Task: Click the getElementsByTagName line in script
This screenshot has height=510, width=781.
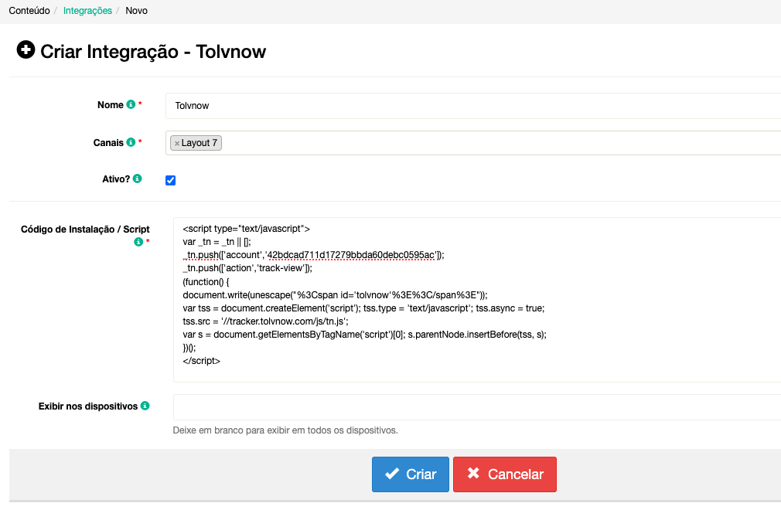Action: (365, 335)
